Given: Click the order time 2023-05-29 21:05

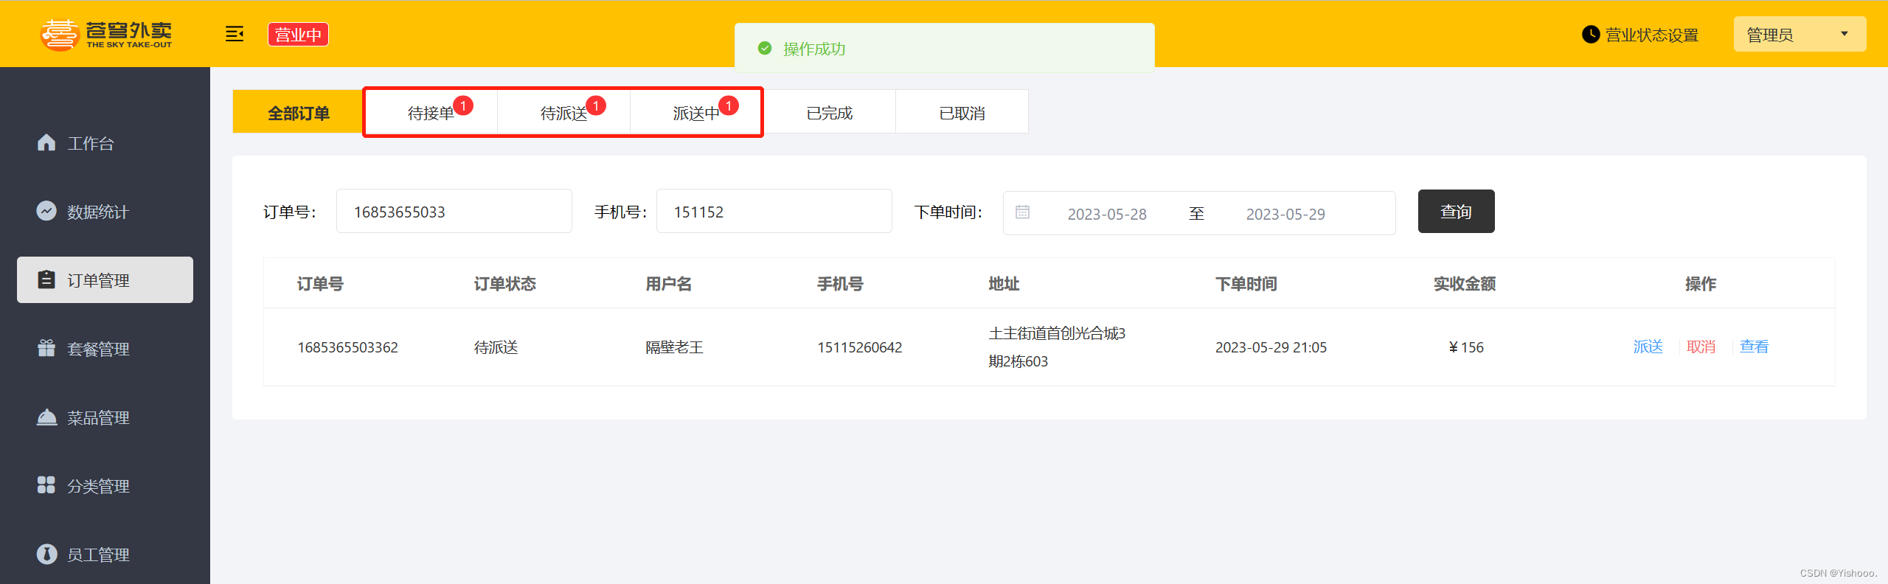Looking at the screenshot, I should pos(1271,347).
